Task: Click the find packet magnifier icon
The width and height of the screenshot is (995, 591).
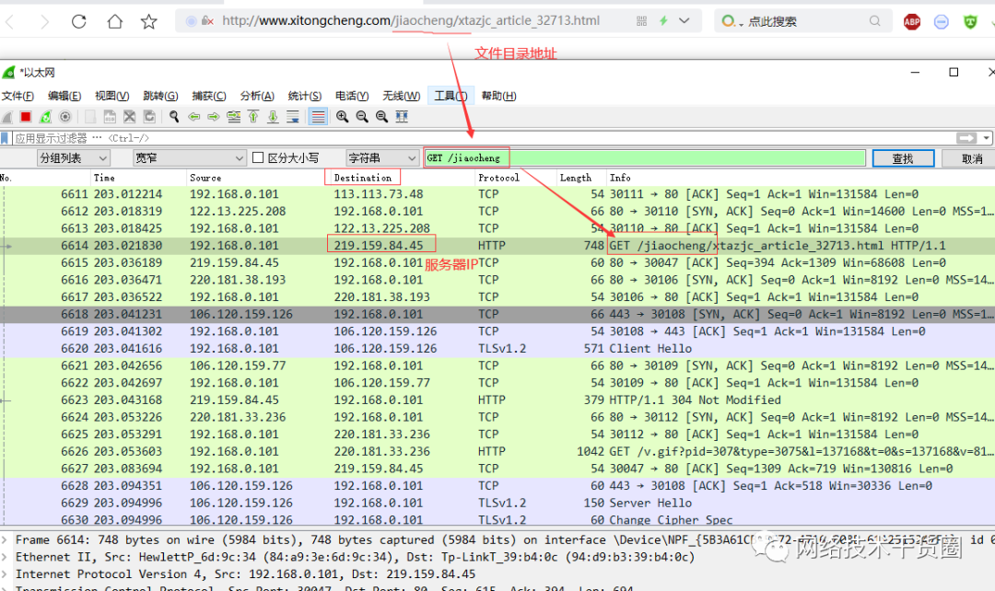Action: 174,117
